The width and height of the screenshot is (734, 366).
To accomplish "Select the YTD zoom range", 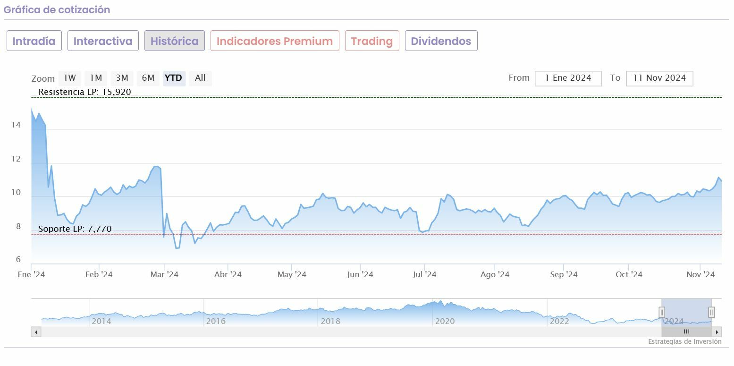I will coord(174,78).
